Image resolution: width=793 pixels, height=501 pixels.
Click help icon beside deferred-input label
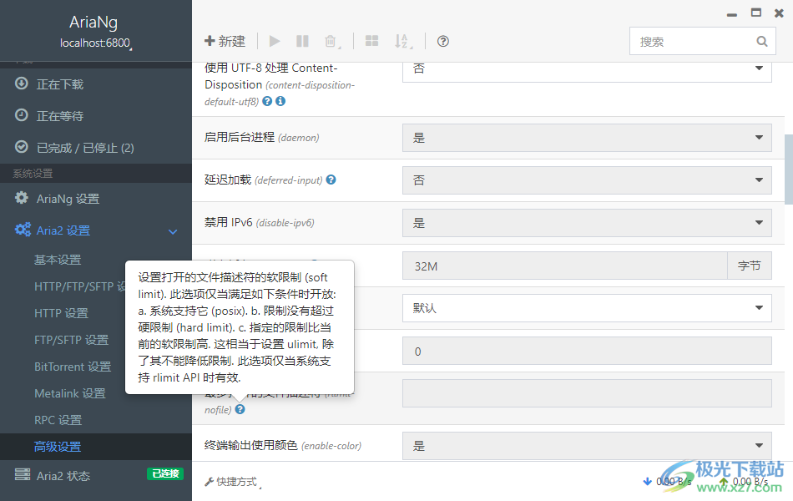click(331, 180)
